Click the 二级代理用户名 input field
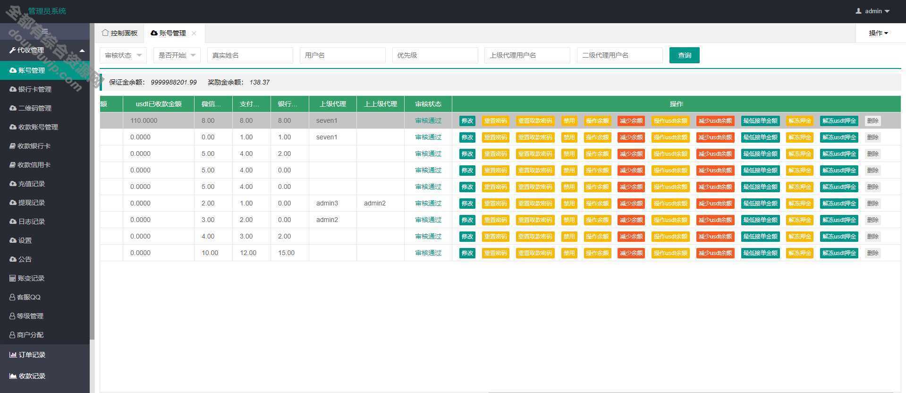 point(620,55)
